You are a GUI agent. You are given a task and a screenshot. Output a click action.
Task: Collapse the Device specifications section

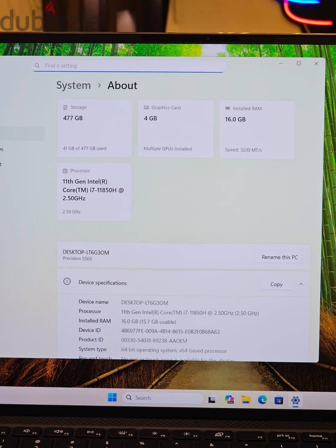click(301, 284)
